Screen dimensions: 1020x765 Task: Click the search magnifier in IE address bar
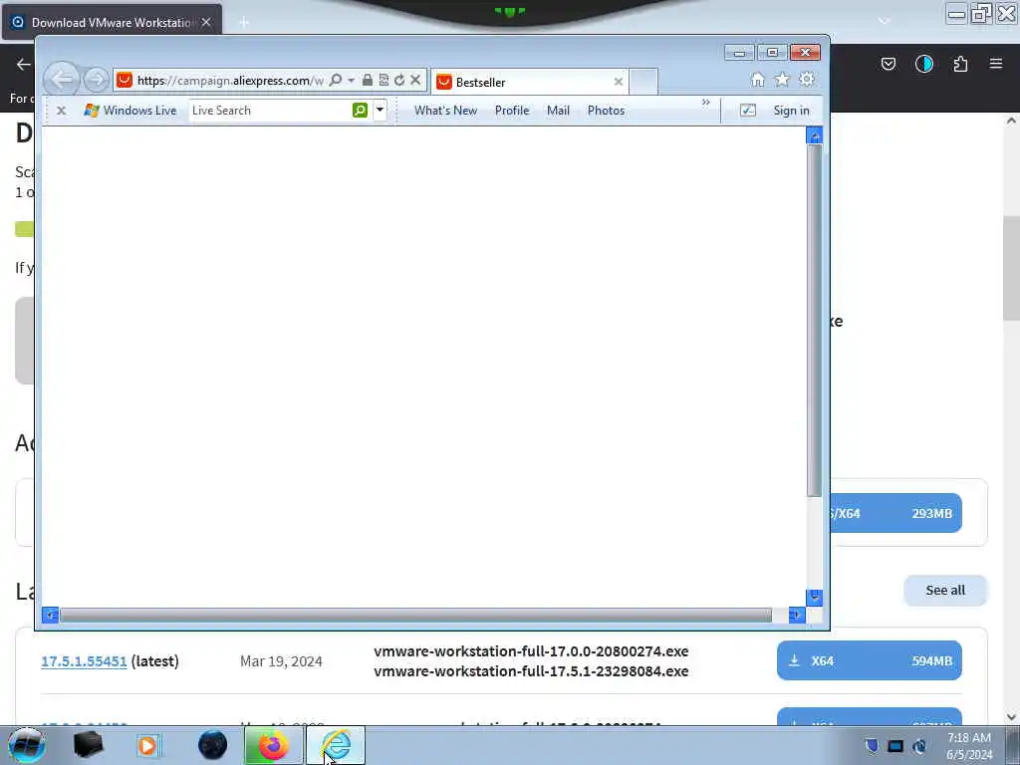point(336,80)
